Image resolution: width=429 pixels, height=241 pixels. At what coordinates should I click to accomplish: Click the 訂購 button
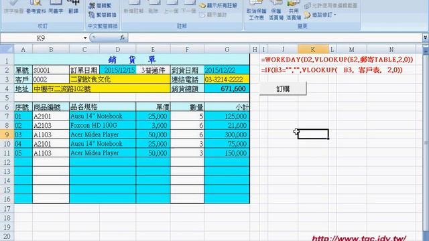[283, 89]
